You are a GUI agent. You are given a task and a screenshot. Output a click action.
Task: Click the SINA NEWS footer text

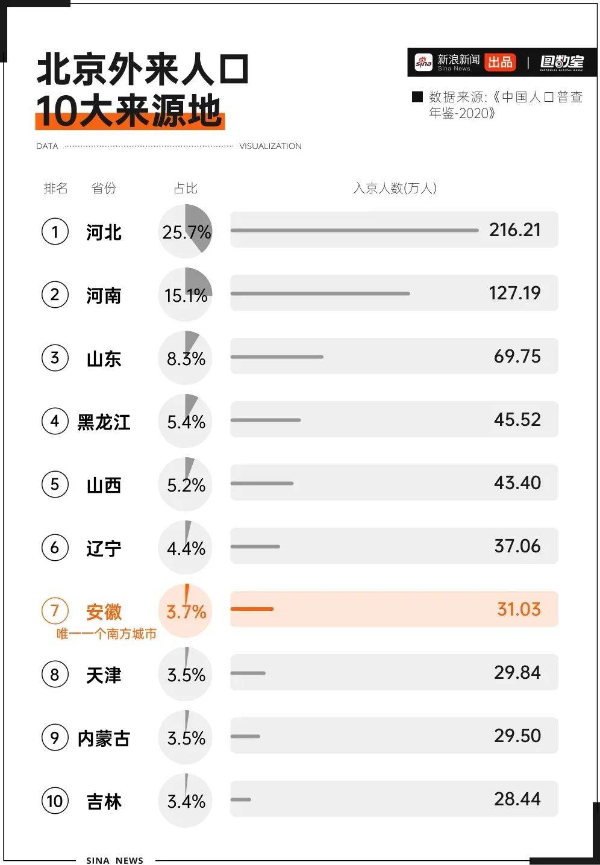click(x=114, y=860)
